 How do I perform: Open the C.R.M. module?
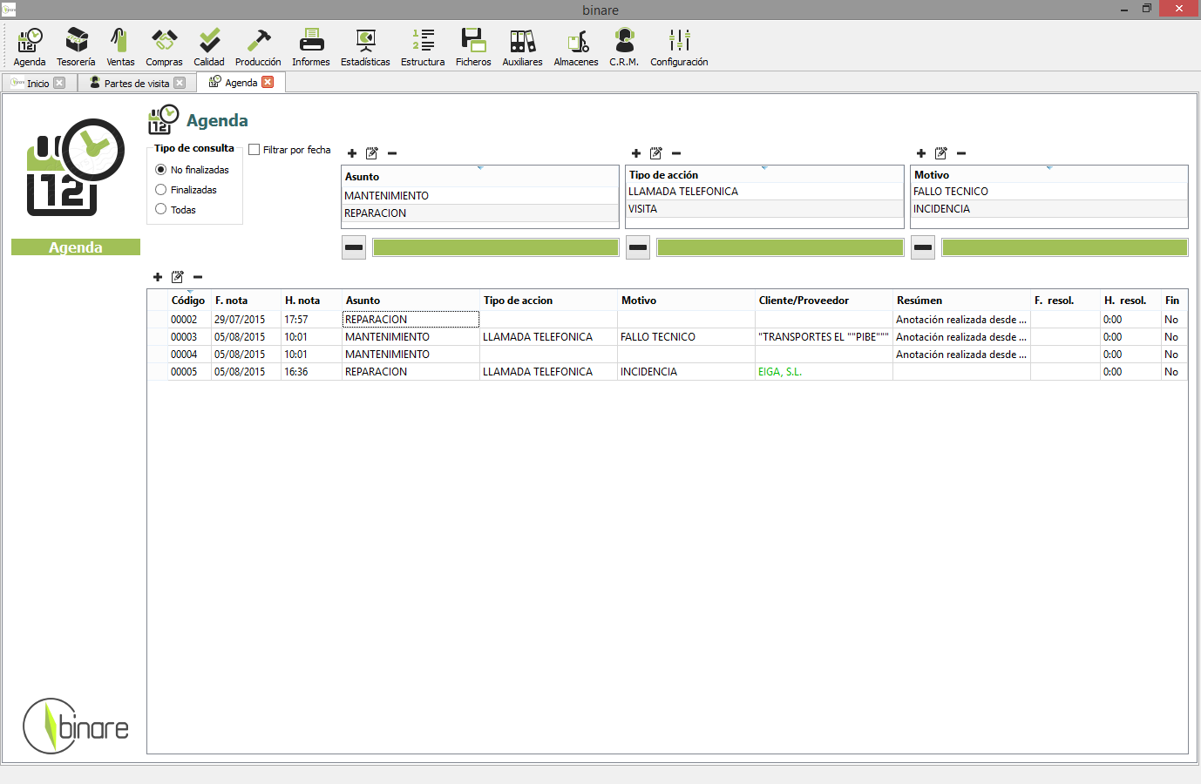coord(624,47)
